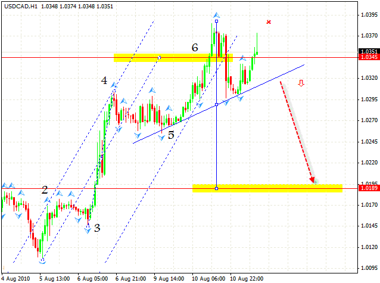Click the top anchor square of the vertical blue line

point(216,21)
